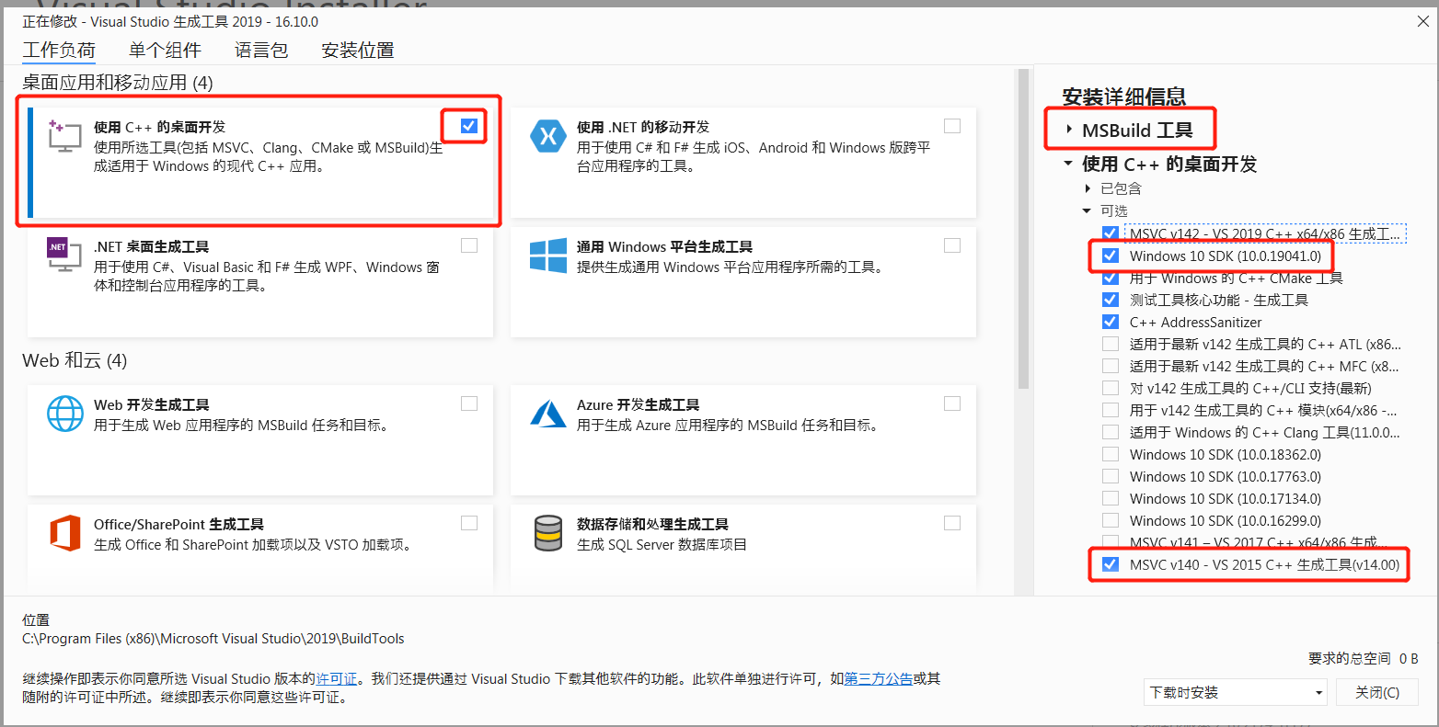1439x727 pixels.
Task: Check Windows 10 SDK (10.0.17134.0)
Action: [1111, 498]
